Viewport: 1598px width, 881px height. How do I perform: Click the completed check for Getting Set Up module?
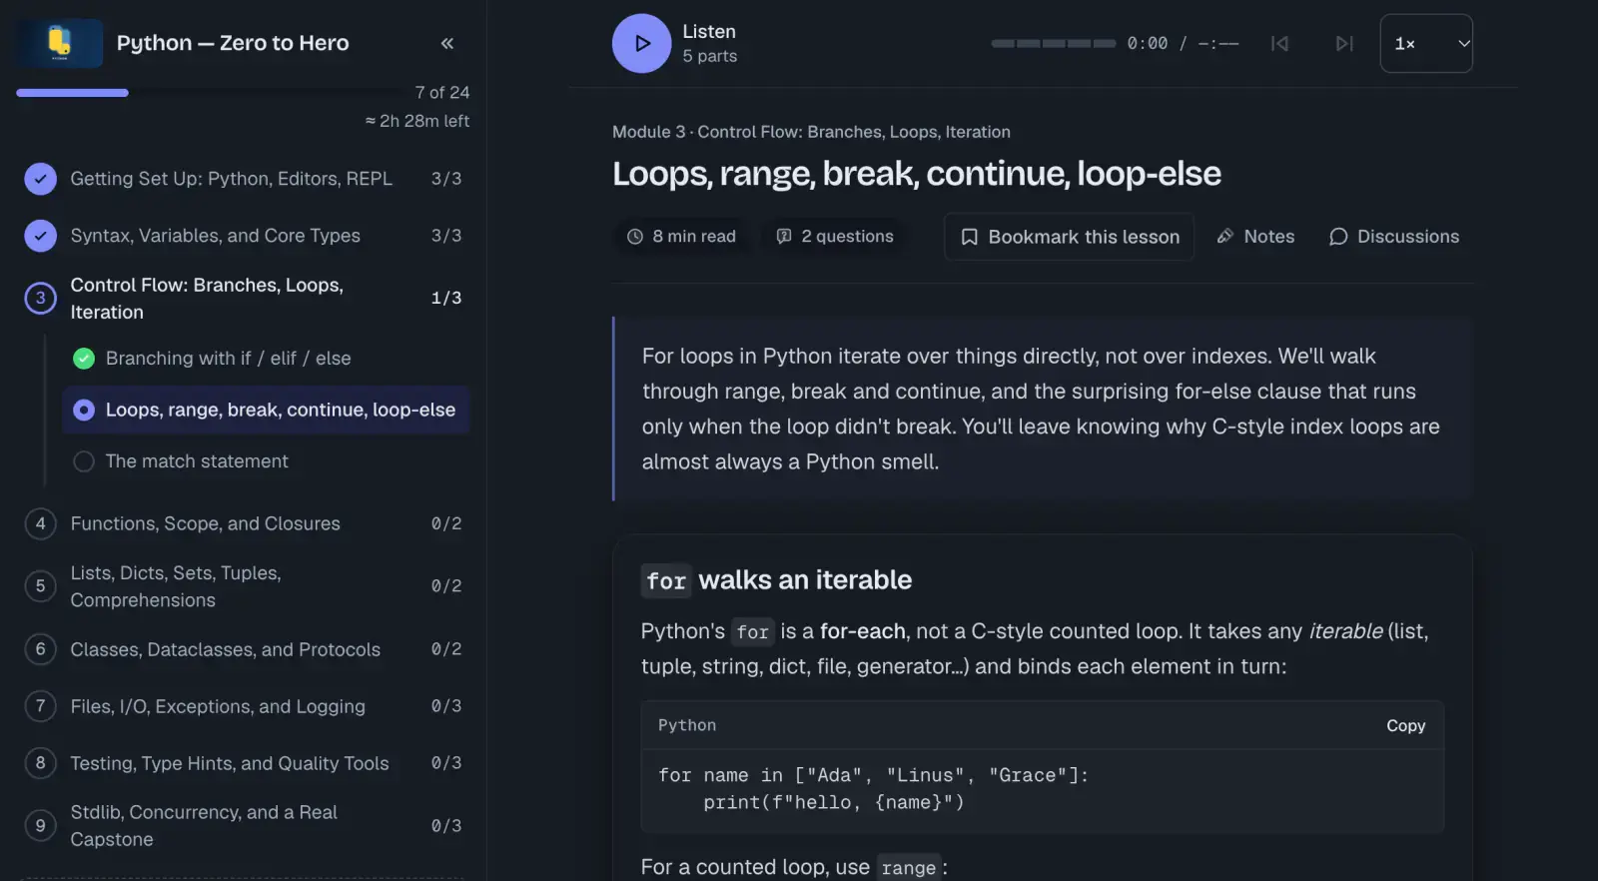[x=40, y=179]
